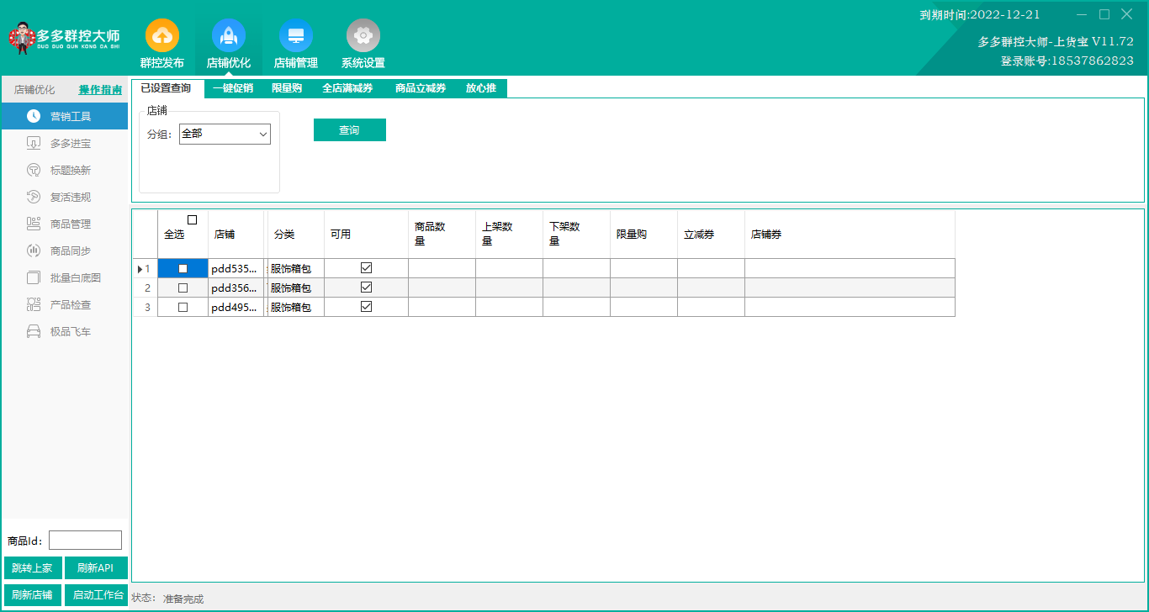Click the 店铺优化 rocket icon
Screen dimensions: 1149x612
click(228, 35)
